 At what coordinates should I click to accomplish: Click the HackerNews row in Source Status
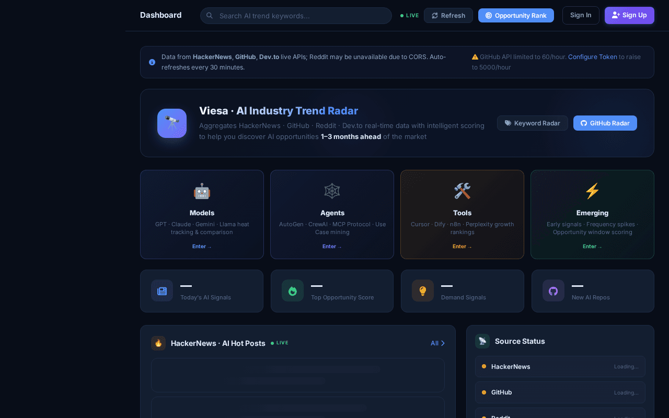[560, 367]
